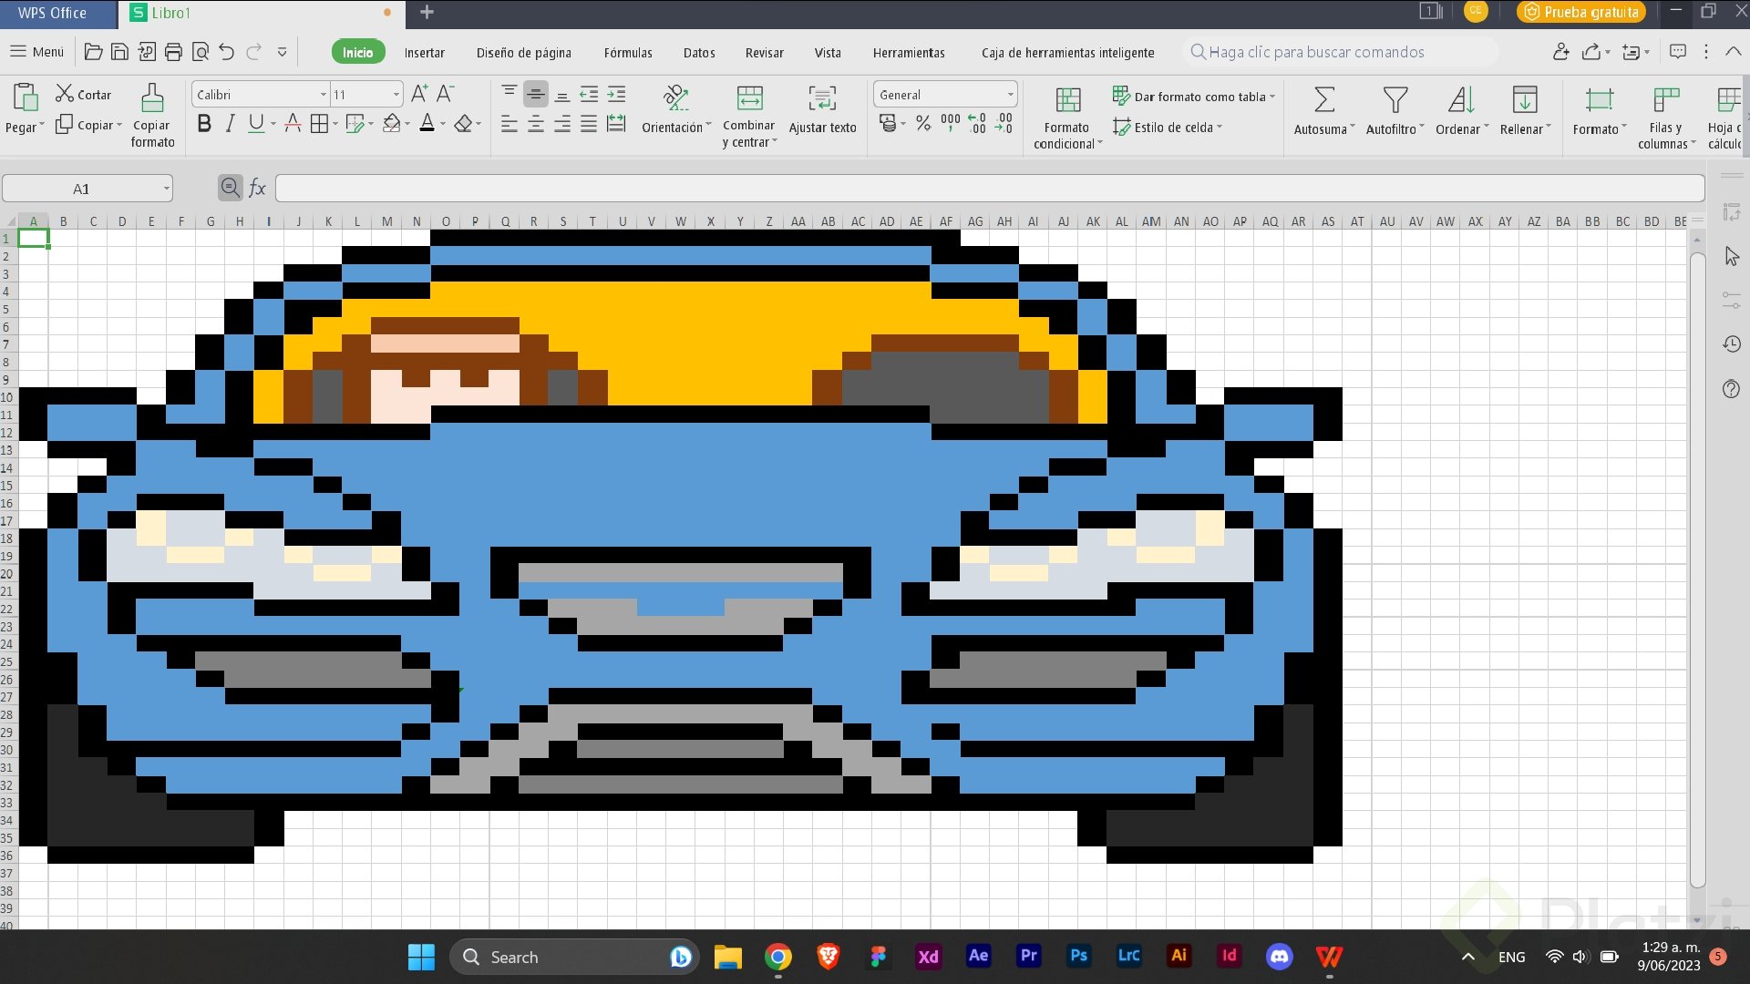The width and height of the screenshot is (1750, 984).
Task: Decrease indent icon
Action: click(x=590, y=93)
